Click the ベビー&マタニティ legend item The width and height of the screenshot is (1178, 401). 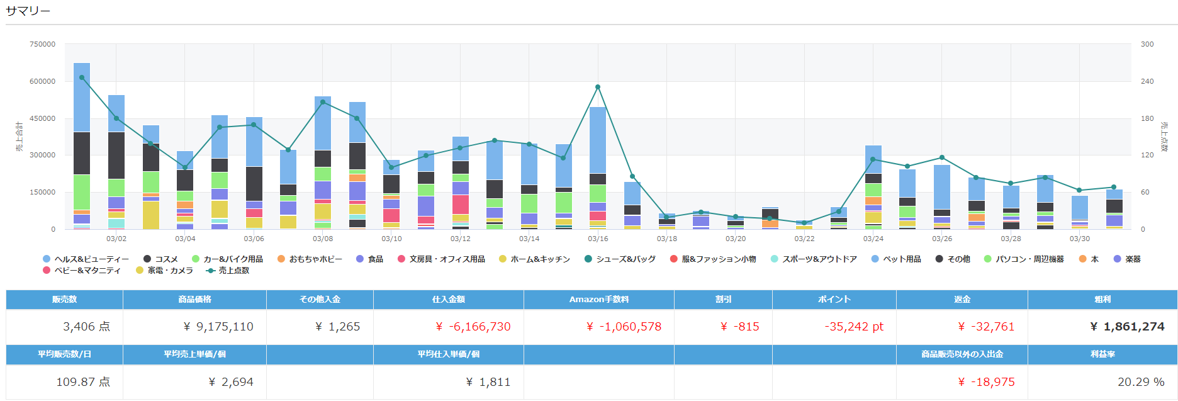click(x=82, y=271)
